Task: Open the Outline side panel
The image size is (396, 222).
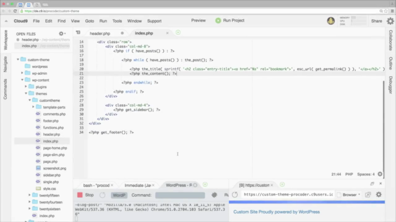Action: tap(390, 64)
